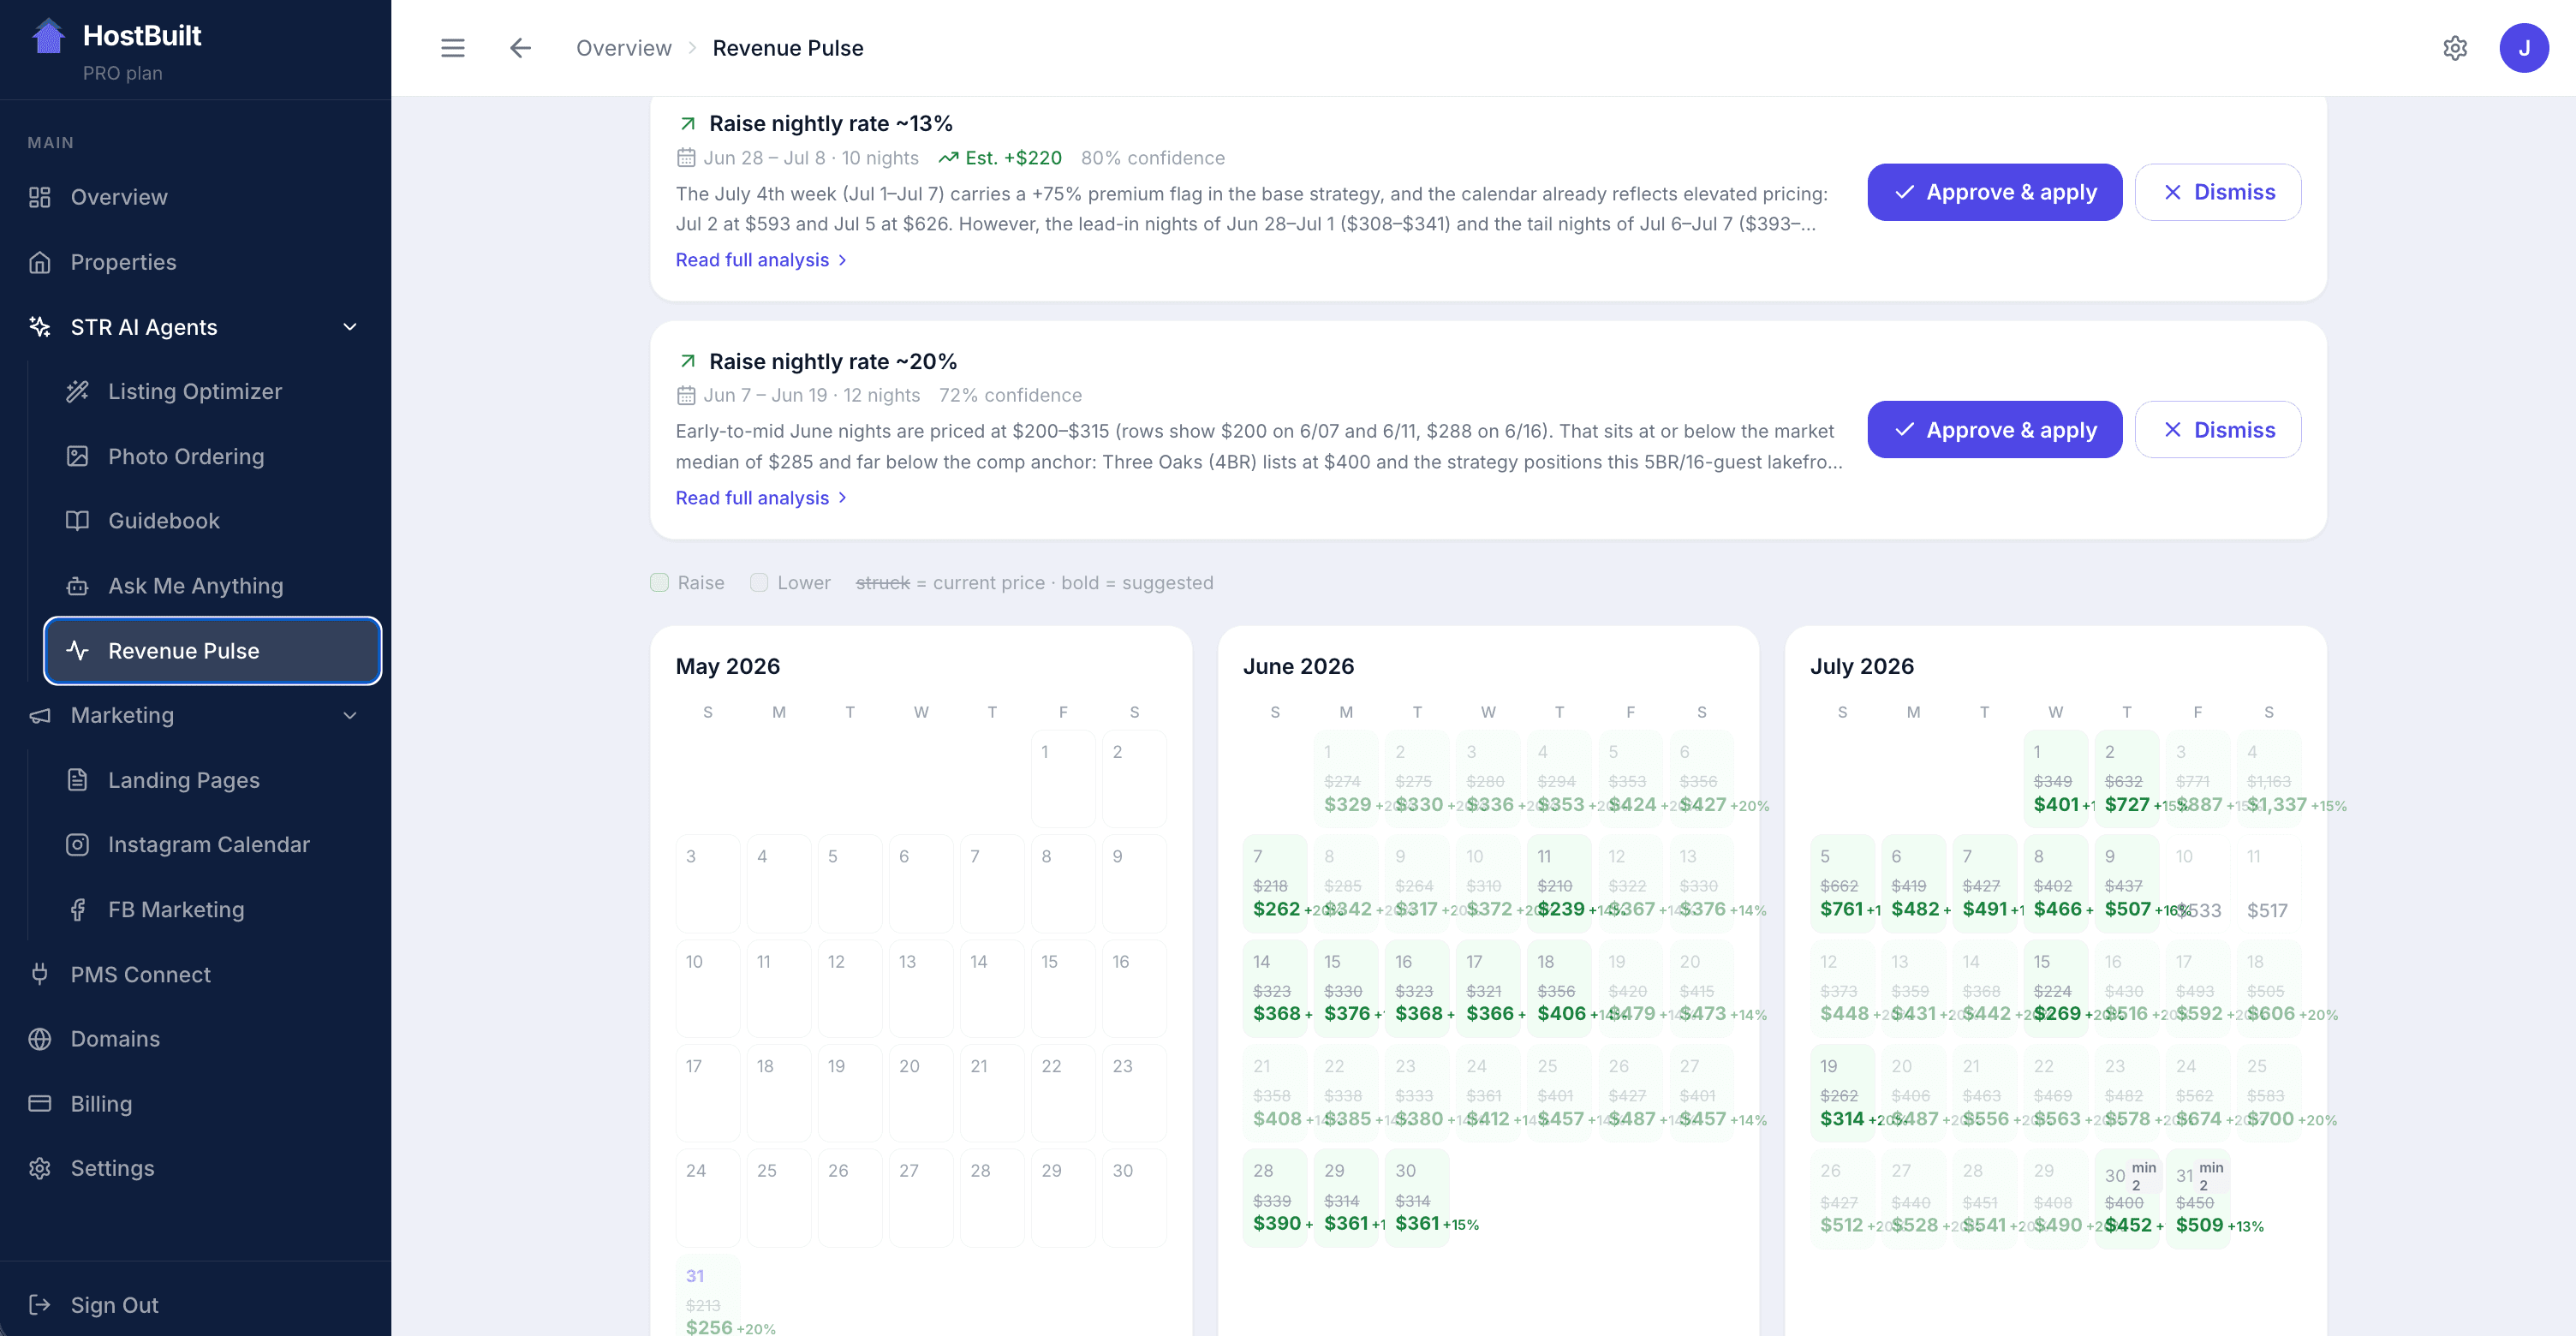2576x1336 pixels.
Task: Click the Properties house icon
Action: [40, 262]
